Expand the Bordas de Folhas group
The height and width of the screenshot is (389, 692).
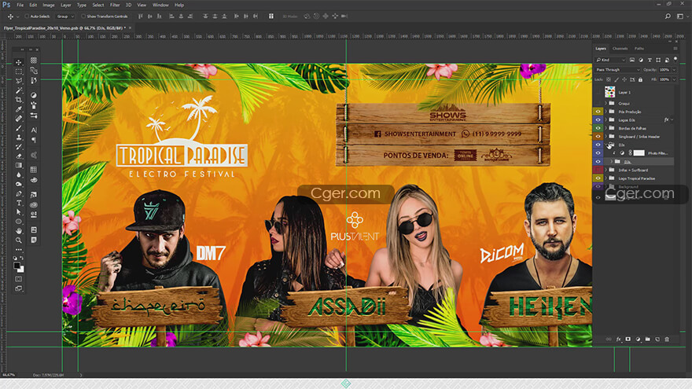pos(606,128)
